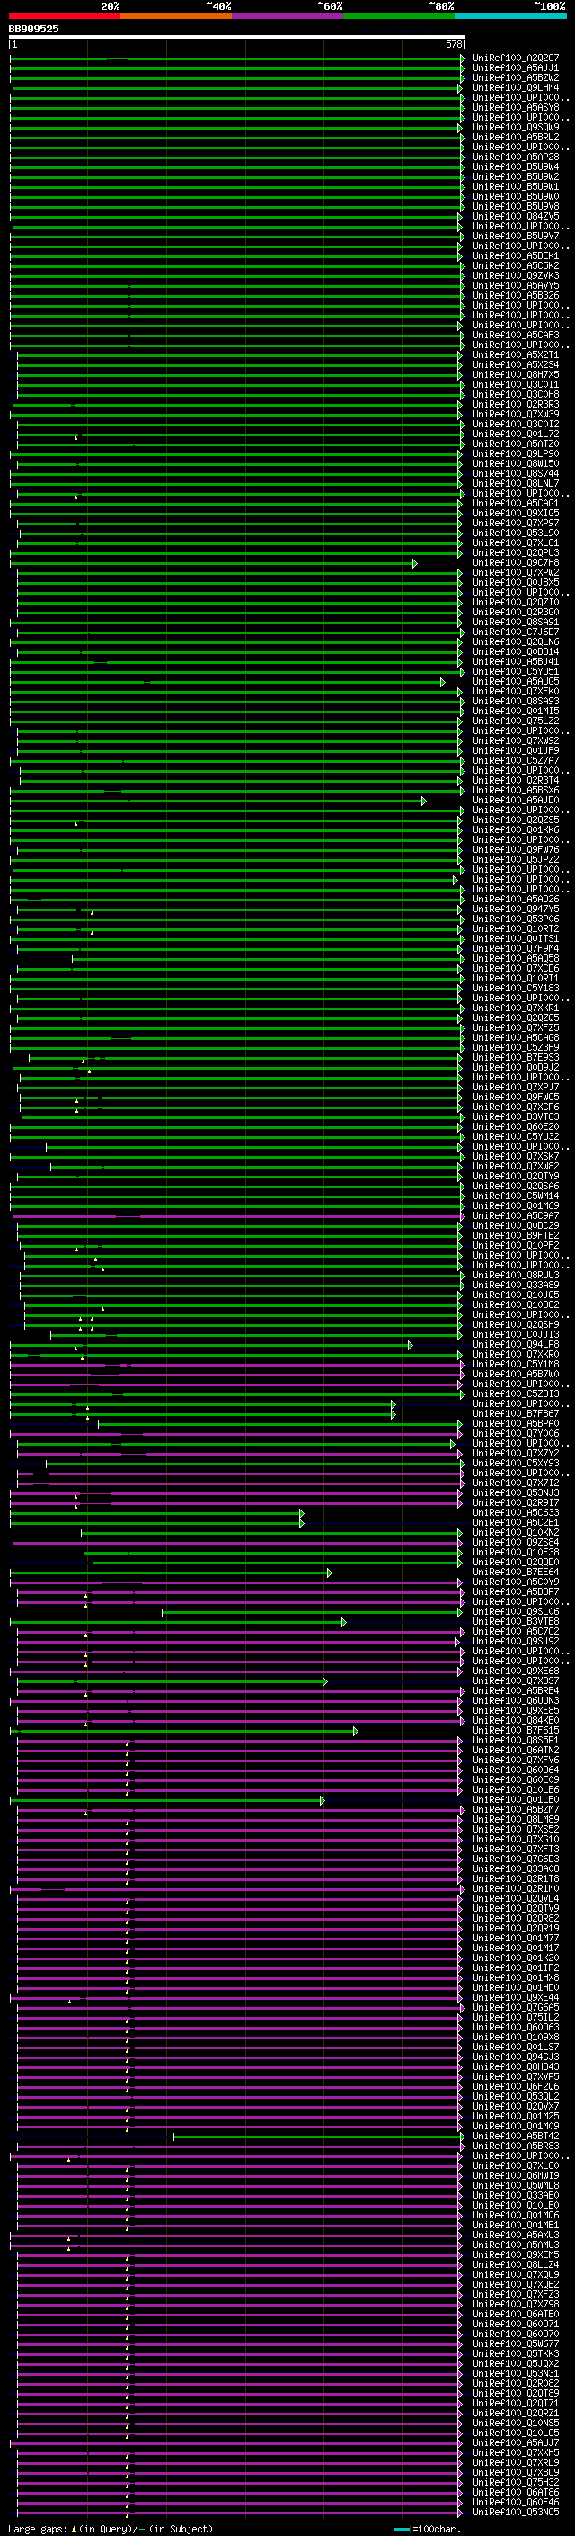Open hit UniRef100_Q9SQW9
Screen dimensions: 575x2536
pos(516,127)
